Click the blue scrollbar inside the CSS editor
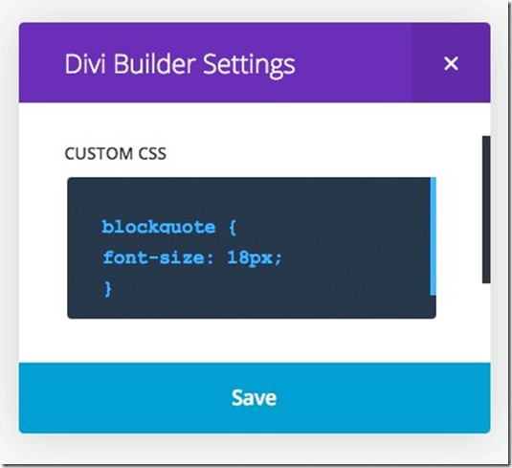Viewport: 512px width, 468px height. pyautogui.click(x=433, y=236)
